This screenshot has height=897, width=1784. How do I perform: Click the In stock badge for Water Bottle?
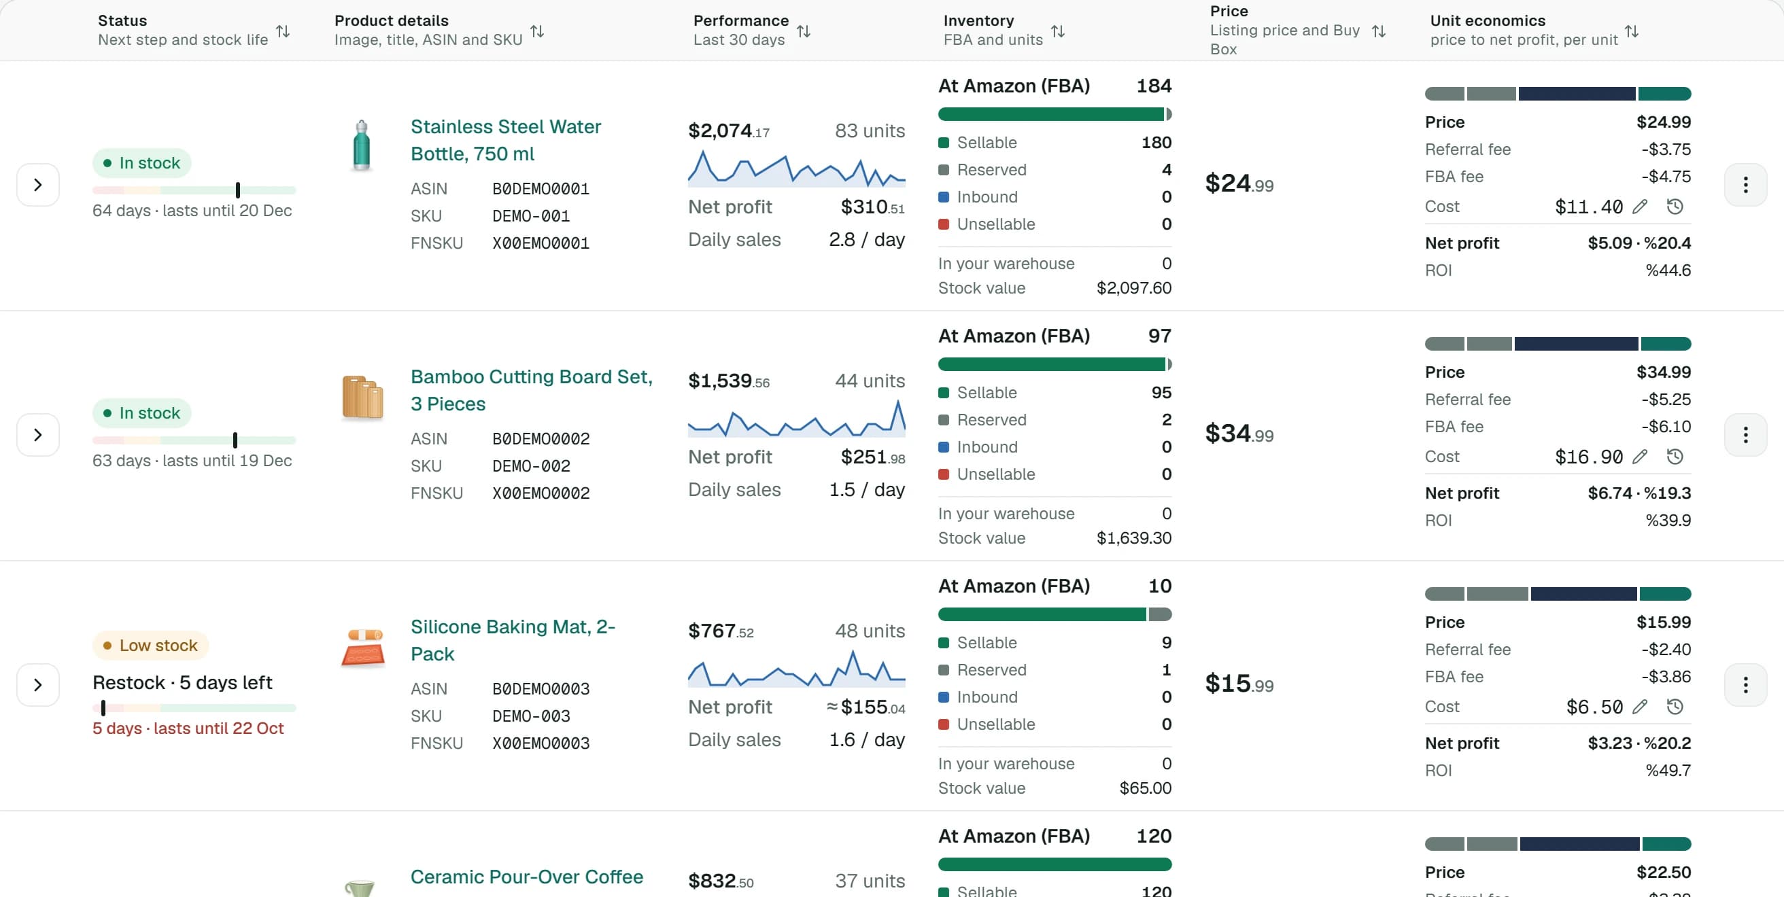pos(142,162)
